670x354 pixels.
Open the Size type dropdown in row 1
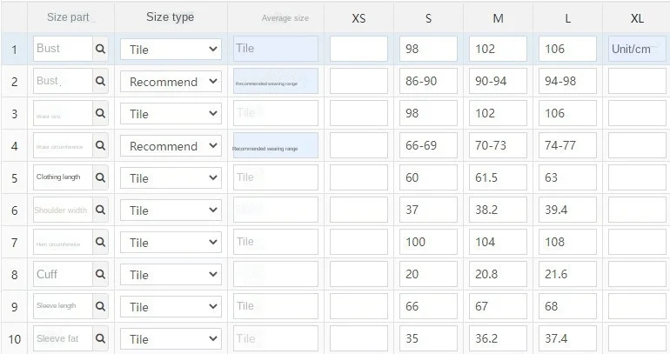(171, 50)
